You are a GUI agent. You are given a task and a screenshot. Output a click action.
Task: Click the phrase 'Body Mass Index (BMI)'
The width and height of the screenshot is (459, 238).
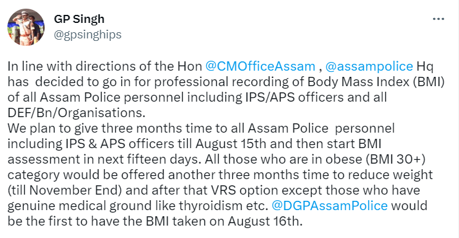(x=376, y=82)
